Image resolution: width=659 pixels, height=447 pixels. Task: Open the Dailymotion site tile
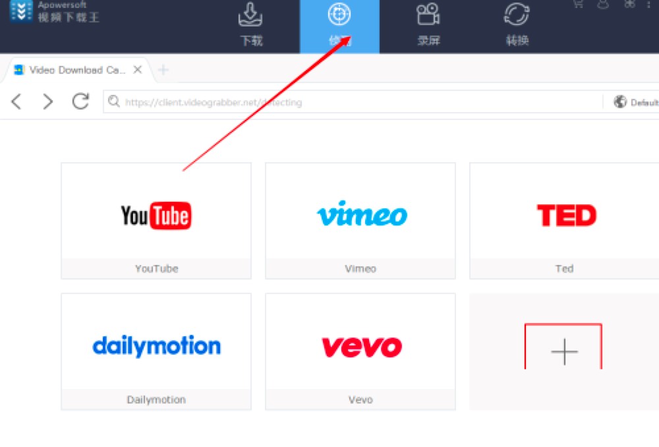156,351
